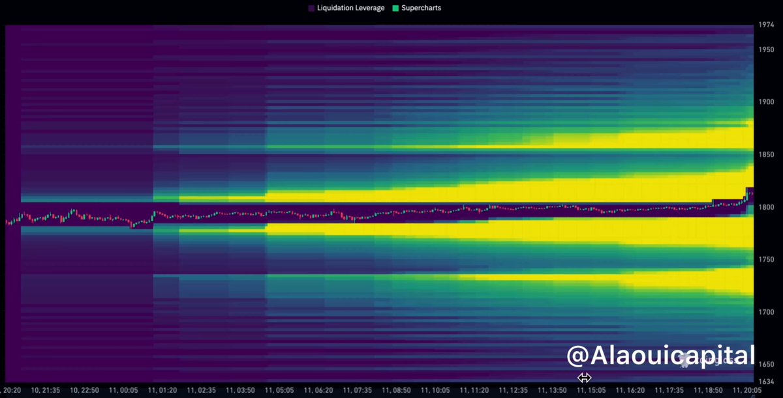
Task: Click the '11, 02:35' time label
Action: pos(200,390)
